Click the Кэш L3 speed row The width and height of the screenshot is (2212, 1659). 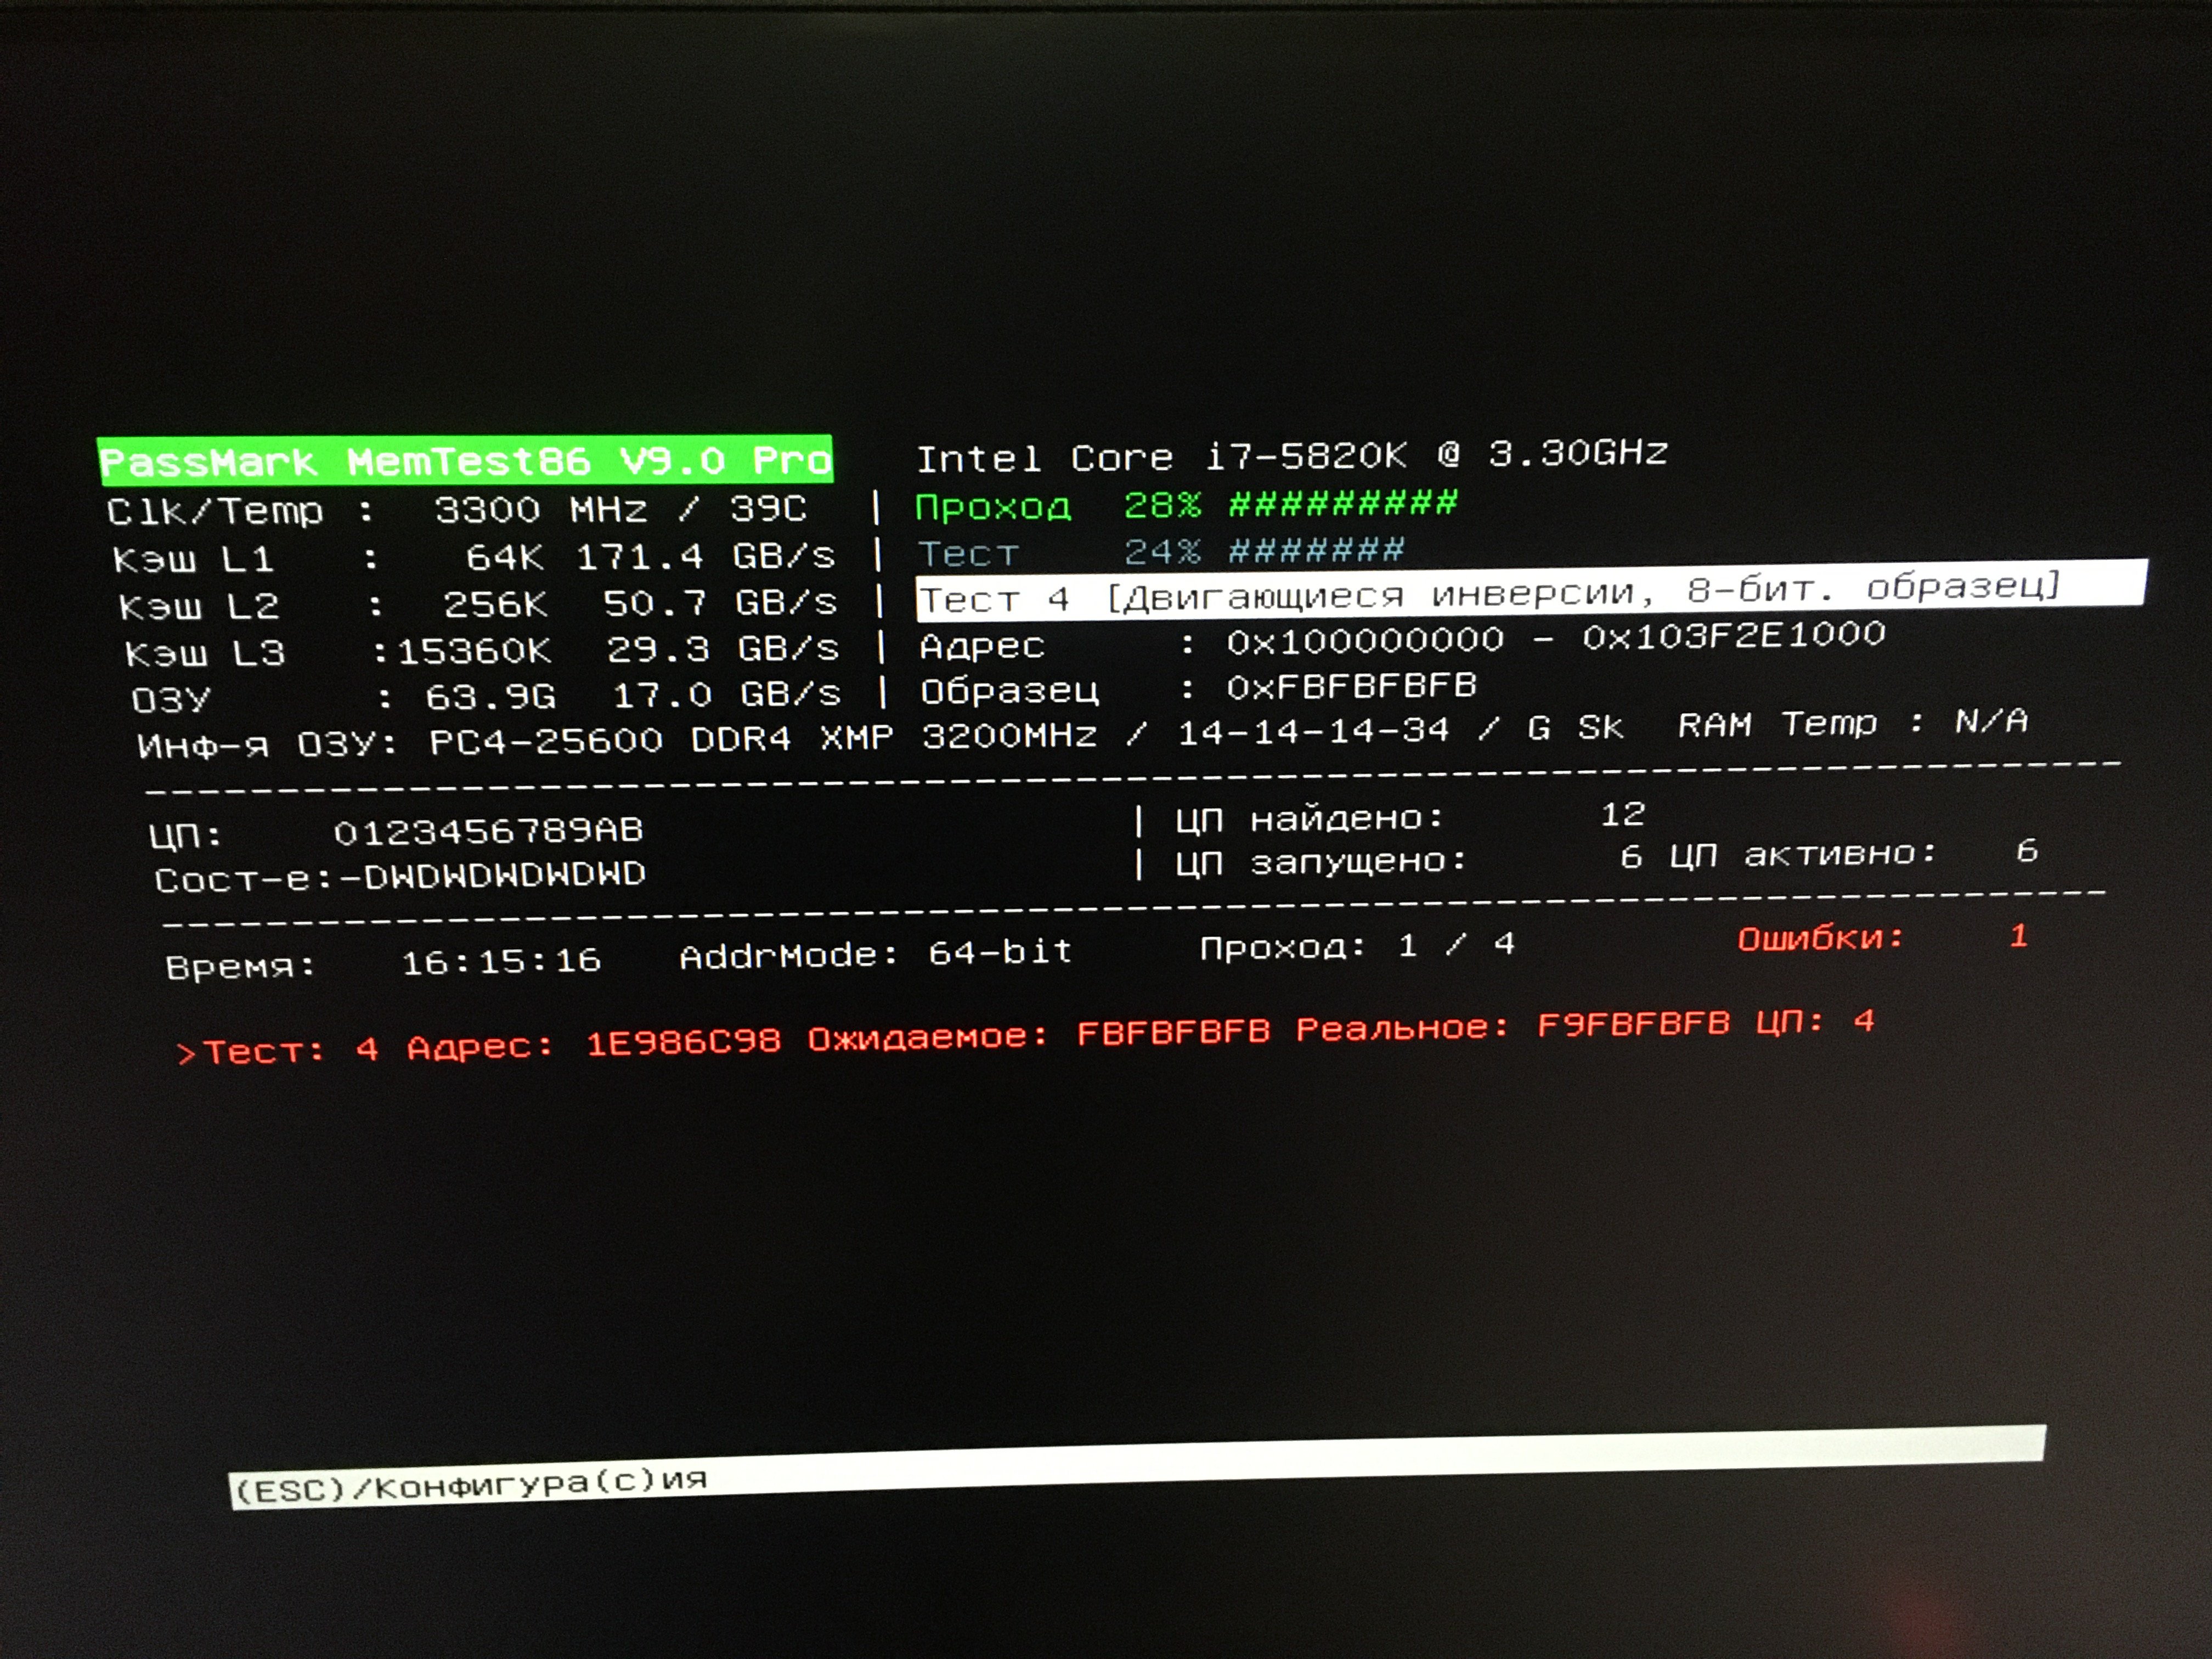click(482, 651)
